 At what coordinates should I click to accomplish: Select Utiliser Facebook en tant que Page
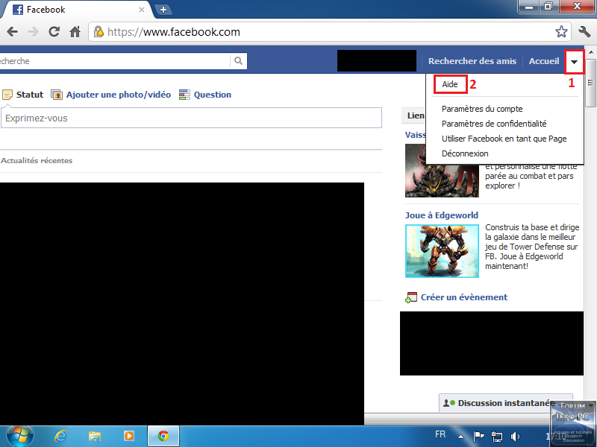(504, 139)
